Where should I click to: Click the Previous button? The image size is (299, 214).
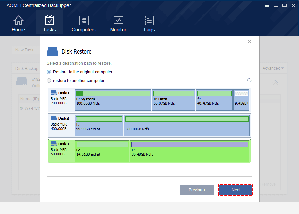196,190
